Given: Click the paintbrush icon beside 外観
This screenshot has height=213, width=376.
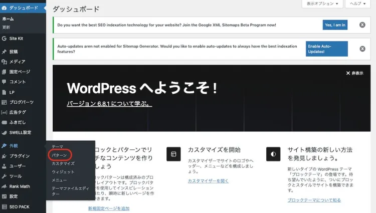Looking at the screenshot, I should (4, 146).
